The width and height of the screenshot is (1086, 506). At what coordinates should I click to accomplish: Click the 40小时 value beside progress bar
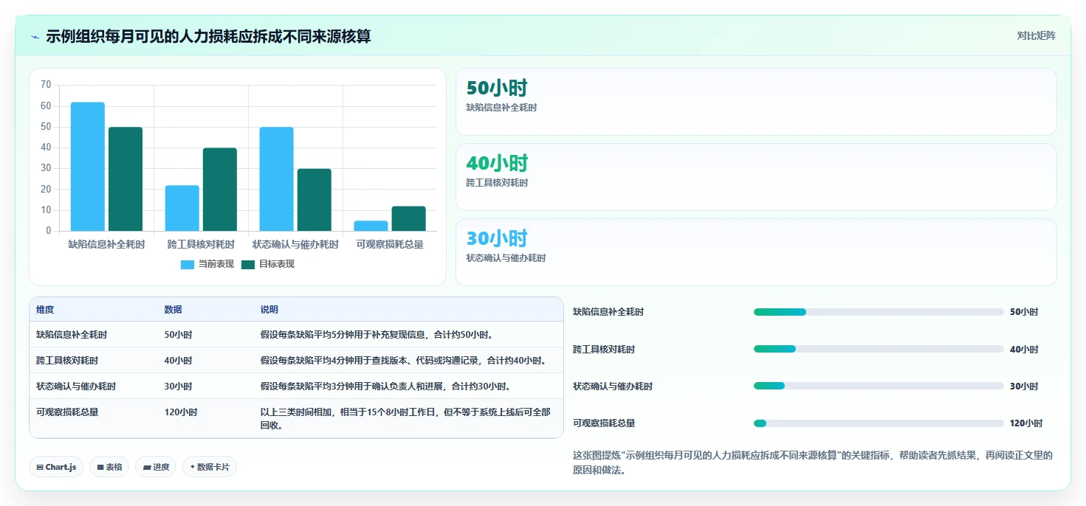point(1024,349)
